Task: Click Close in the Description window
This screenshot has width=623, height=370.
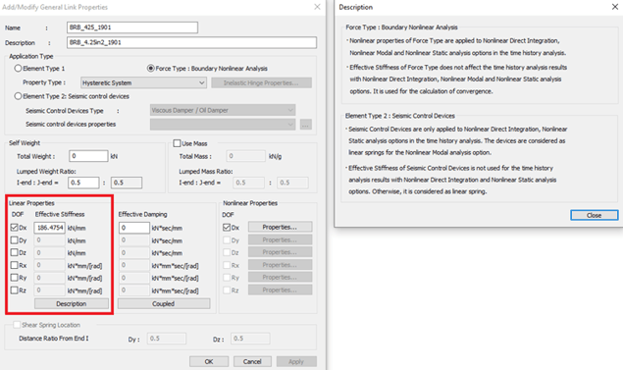Action: pos(595,215)
